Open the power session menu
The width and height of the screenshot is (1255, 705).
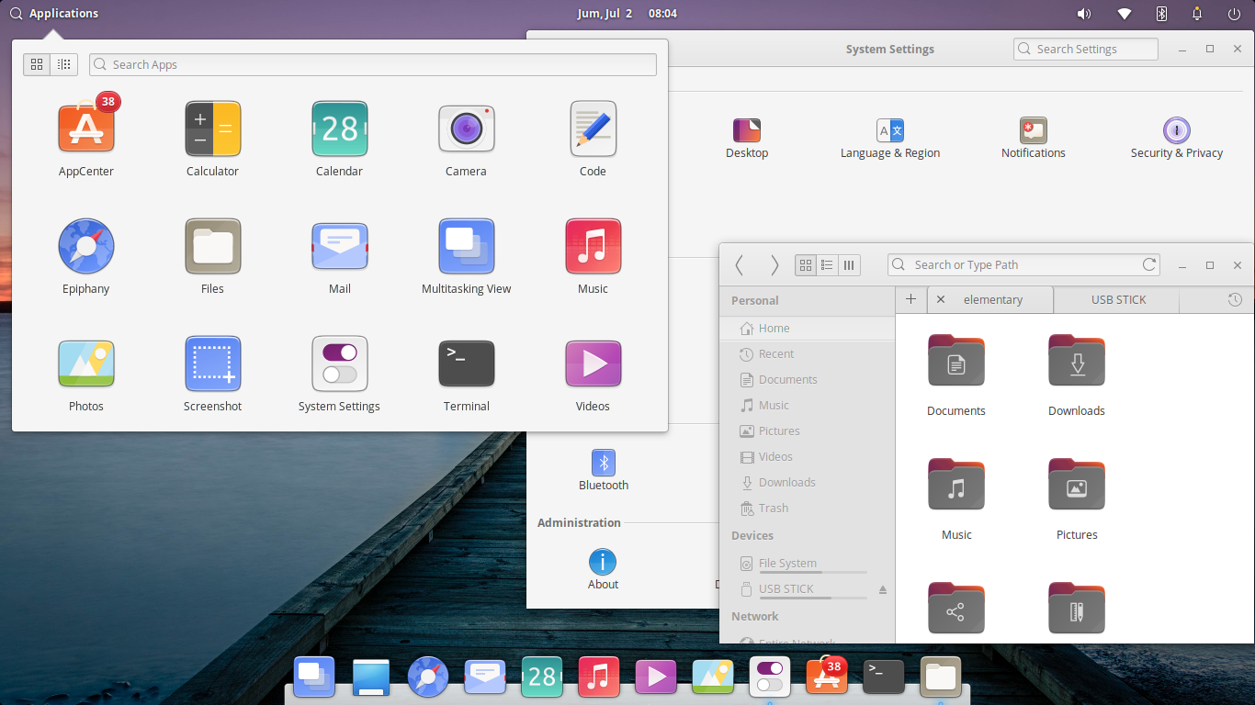1234,14
